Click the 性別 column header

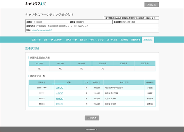pos(87,82)
